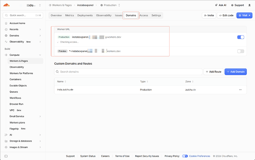Click the Cookie Preferences toggle icon
Viewport: 255px width, 160px height.
click(185, 156)
